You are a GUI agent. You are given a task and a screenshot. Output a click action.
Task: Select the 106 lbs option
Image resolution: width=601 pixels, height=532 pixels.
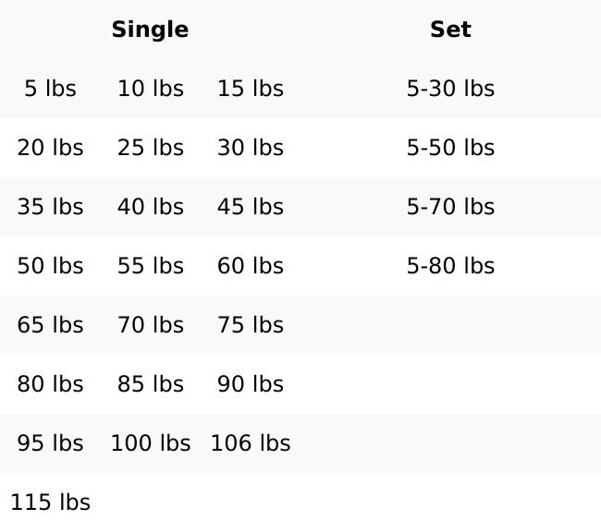coord(250,443)
